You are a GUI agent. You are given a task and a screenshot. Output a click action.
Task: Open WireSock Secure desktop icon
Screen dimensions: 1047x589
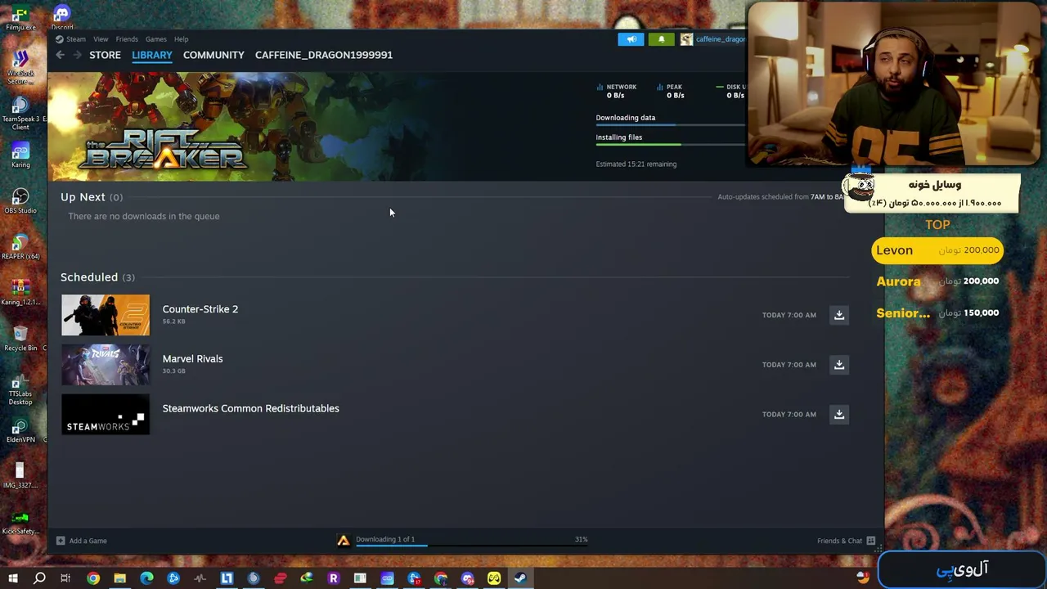pyautogui.click(x=20, y=67)
